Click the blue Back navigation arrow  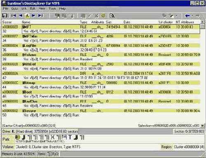coord(187,16)
